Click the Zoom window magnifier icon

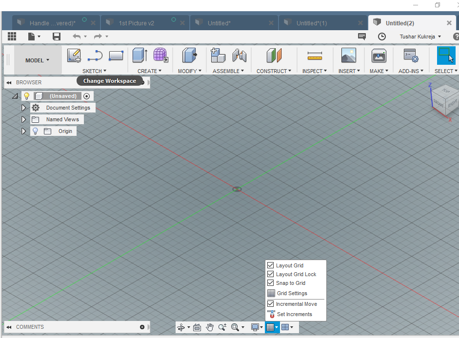[x=235, y=327]
